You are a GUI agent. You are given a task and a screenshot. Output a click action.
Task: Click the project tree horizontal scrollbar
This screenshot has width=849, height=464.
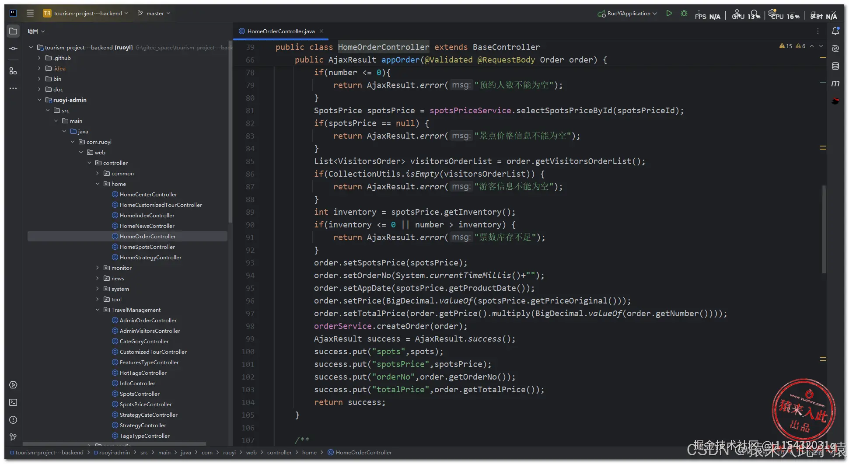(115, 444)
